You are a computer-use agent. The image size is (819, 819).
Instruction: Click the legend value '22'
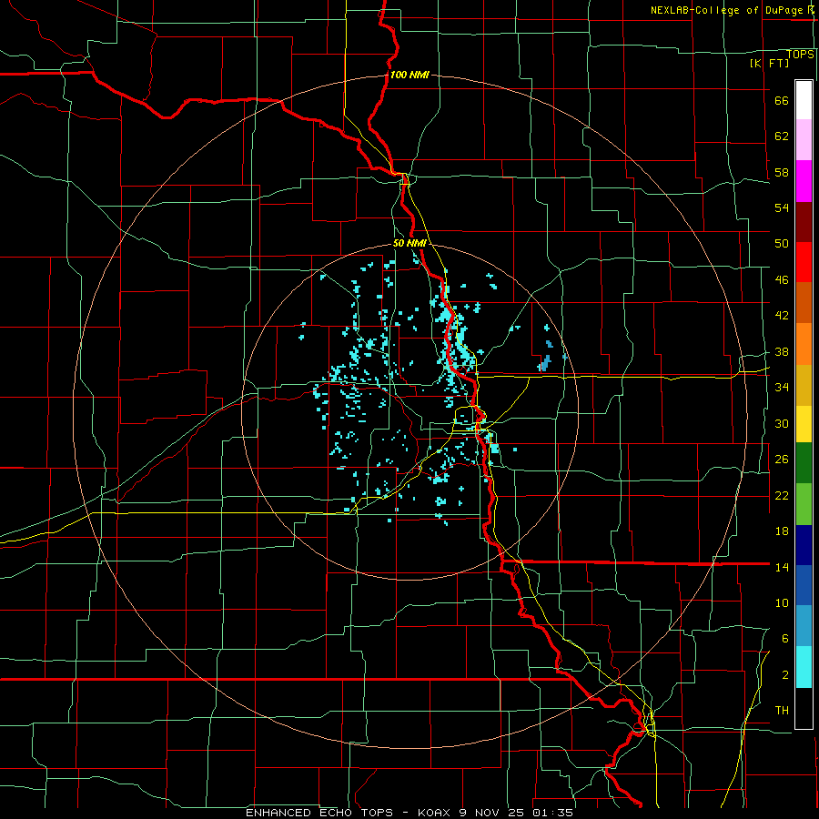782,495
